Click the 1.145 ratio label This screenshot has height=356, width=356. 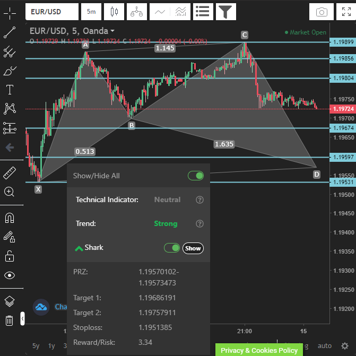(x=165, y=48)
